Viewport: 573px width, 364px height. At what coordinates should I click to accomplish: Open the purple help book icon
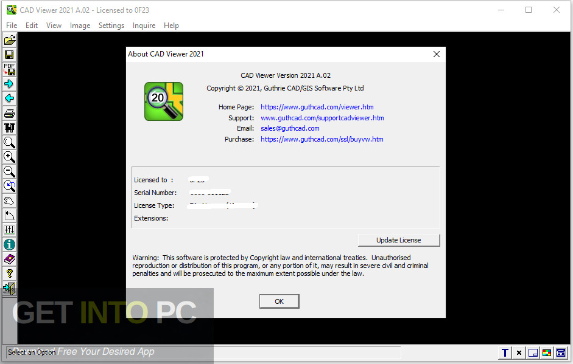(10, 259)
